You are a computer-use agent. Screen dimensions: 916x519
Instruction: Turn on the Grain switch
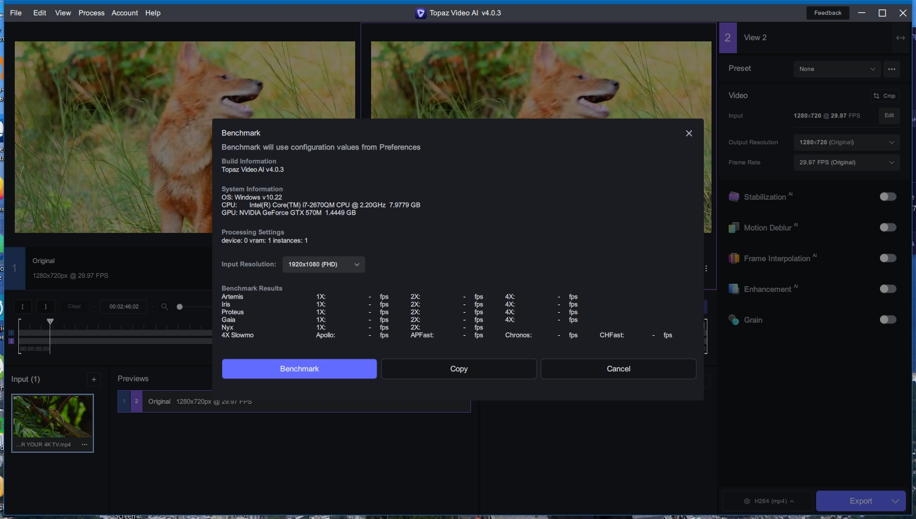pos(888,320)
